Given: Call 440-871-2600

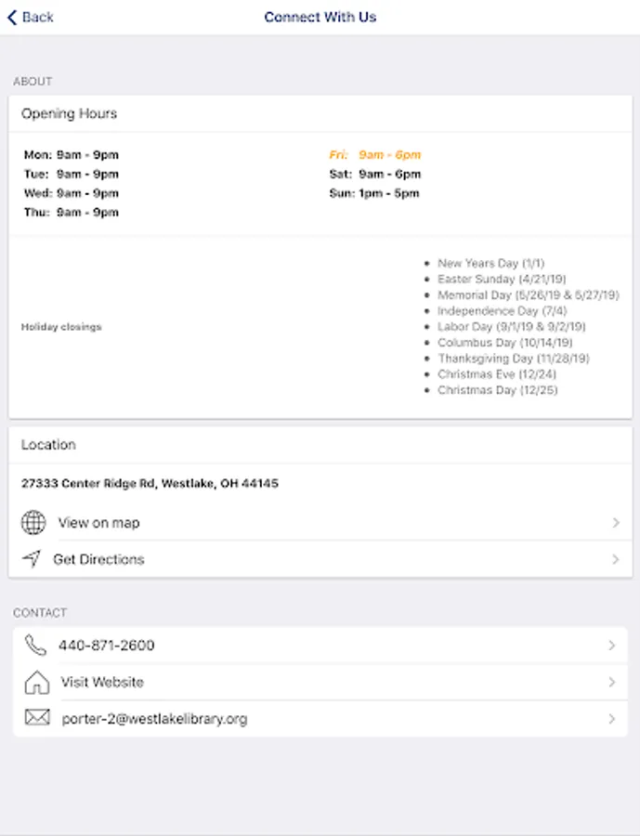Looking at the screenshot, I should (x=107, y=646).
